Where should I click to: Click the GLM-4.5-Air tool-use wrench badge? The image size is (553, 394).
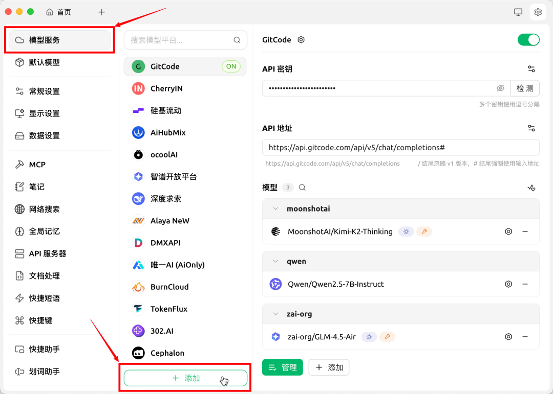tap(387, 337)
